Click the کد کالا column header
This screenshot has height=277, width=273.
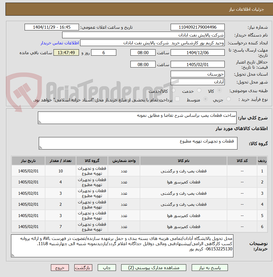[x=242, y=161]
